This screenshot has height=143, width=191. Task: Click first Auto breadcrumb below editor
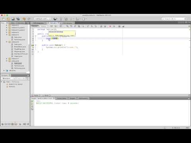coord(36,95)
